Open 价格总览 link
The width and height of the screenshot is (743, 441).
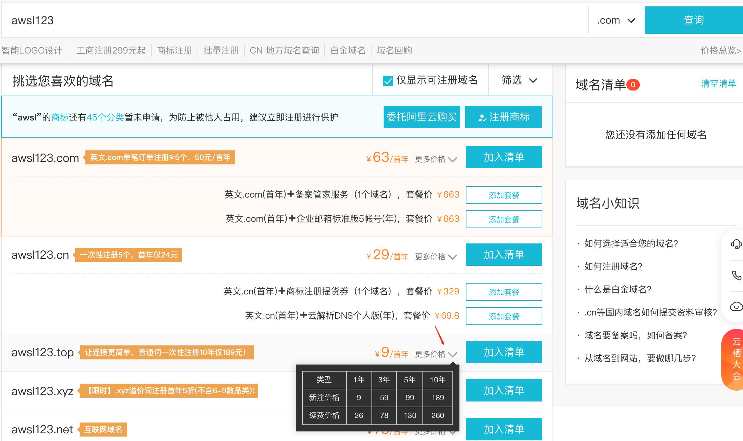tap(721, 50)
